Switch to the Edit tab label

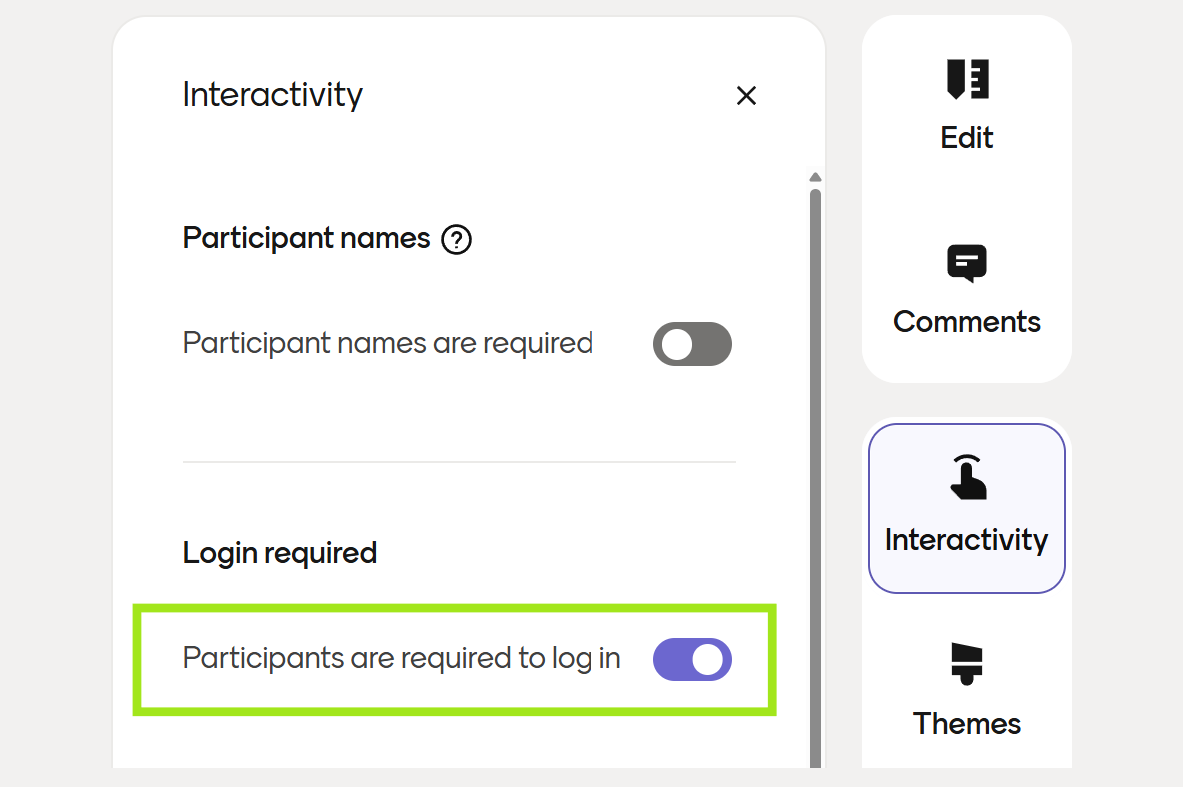pos(967,137)
